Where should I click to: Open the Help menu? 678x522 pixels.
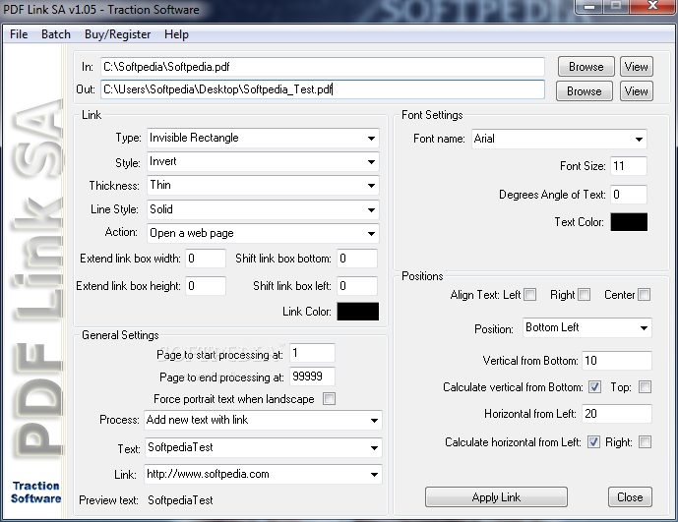[x=176, y=34]
